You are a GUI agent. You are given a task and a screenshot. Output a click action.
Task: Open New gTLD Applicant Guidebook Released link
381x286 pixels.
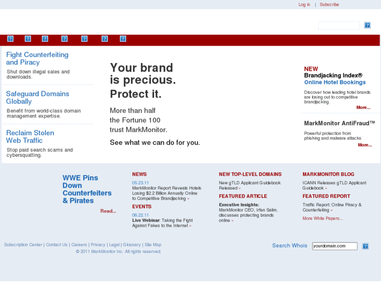(250, 185)
